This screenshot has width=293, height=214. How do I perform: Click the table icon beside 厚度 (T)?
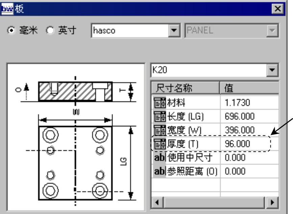160,144
